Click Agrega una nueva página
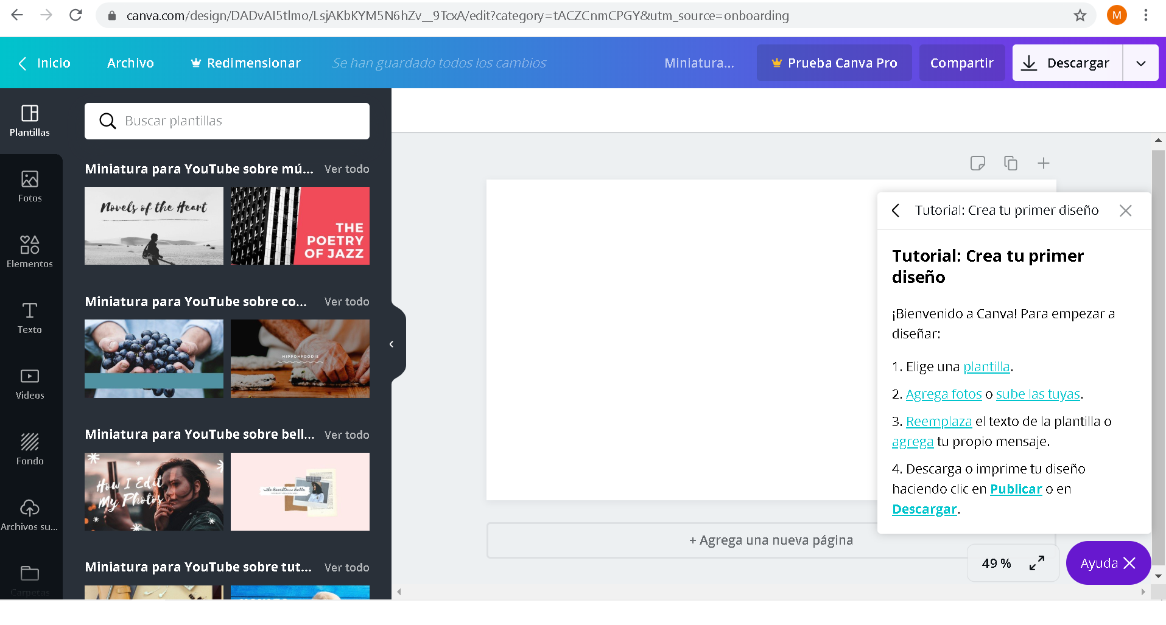 771,540
